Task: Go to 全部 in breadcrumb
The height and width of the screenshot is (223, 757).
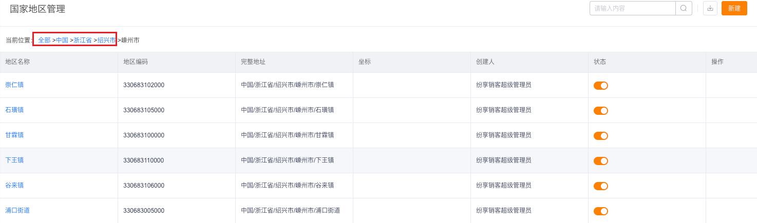Action: point(44,40)
